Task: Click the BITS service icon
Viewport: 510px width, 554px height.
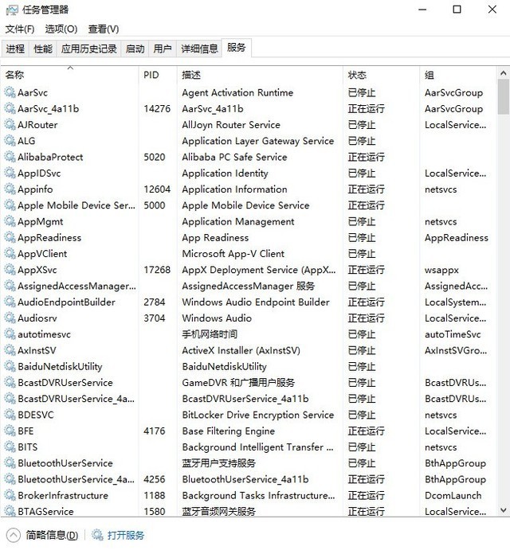Action: (x=10, y=447)
